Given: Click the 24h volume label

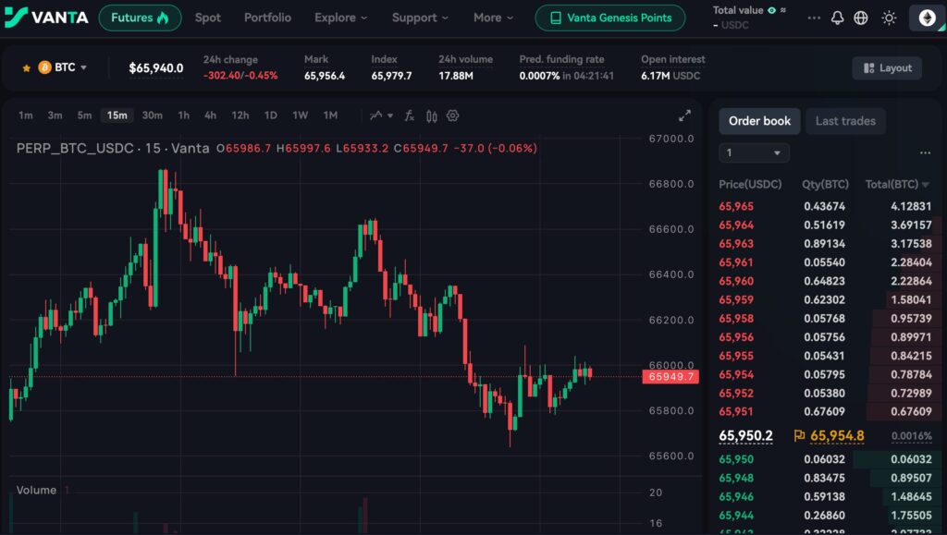Looking at the screenshot, I should pos(466,59).
